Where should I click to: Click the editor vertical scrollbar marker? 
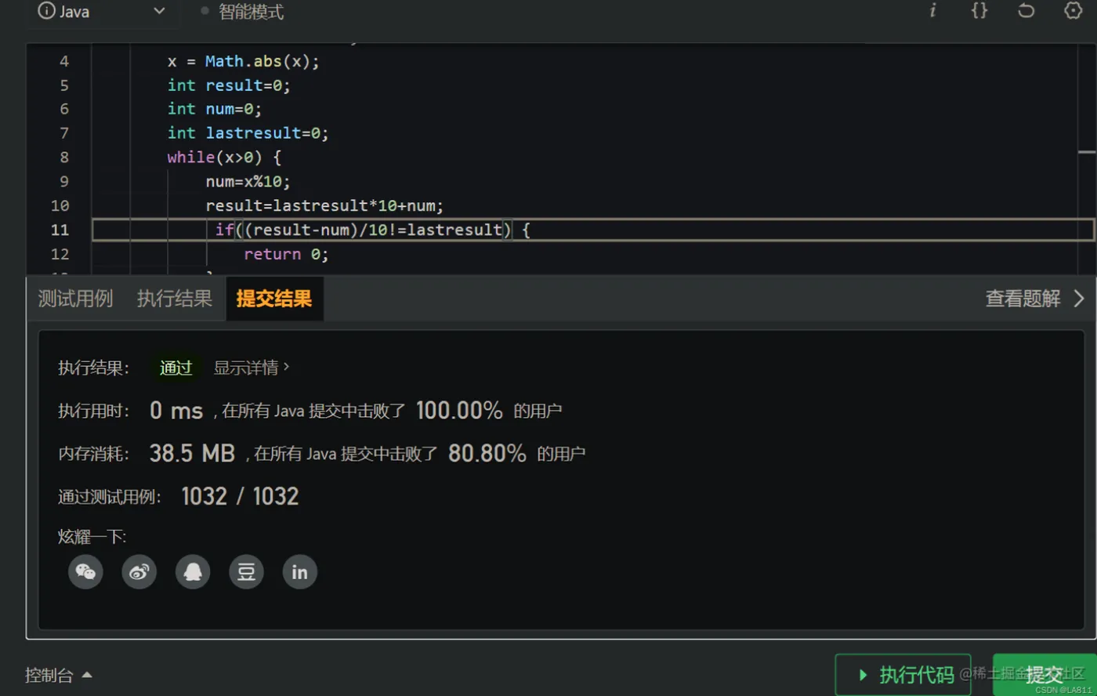point(1087,151)
